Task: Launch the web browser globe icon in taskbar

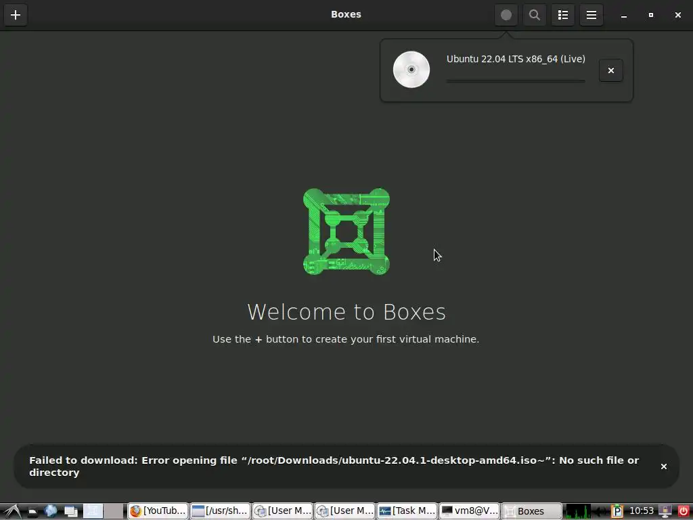Action: pyautogui.click(x=51, y=511)
